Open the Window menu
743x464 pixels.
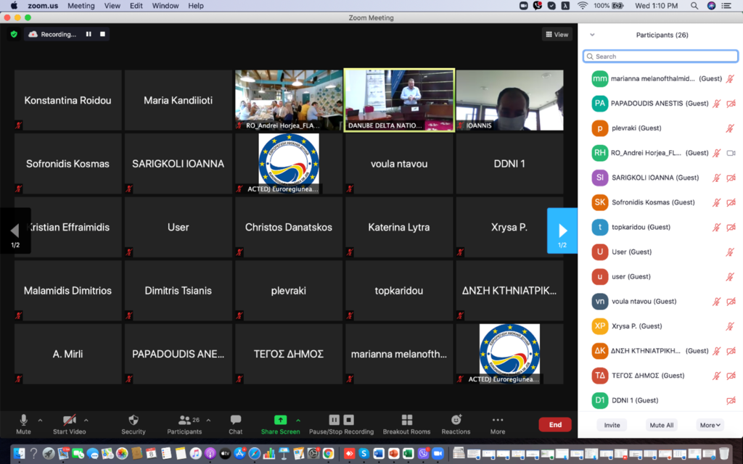(x=165, y=6)
